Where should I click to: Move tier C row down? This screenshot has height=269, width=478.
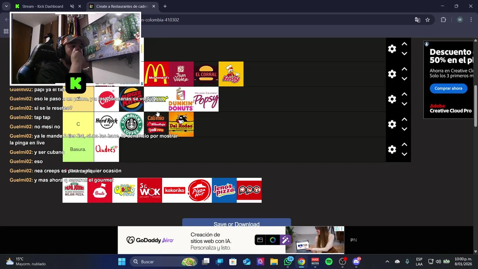pos(404,129)
